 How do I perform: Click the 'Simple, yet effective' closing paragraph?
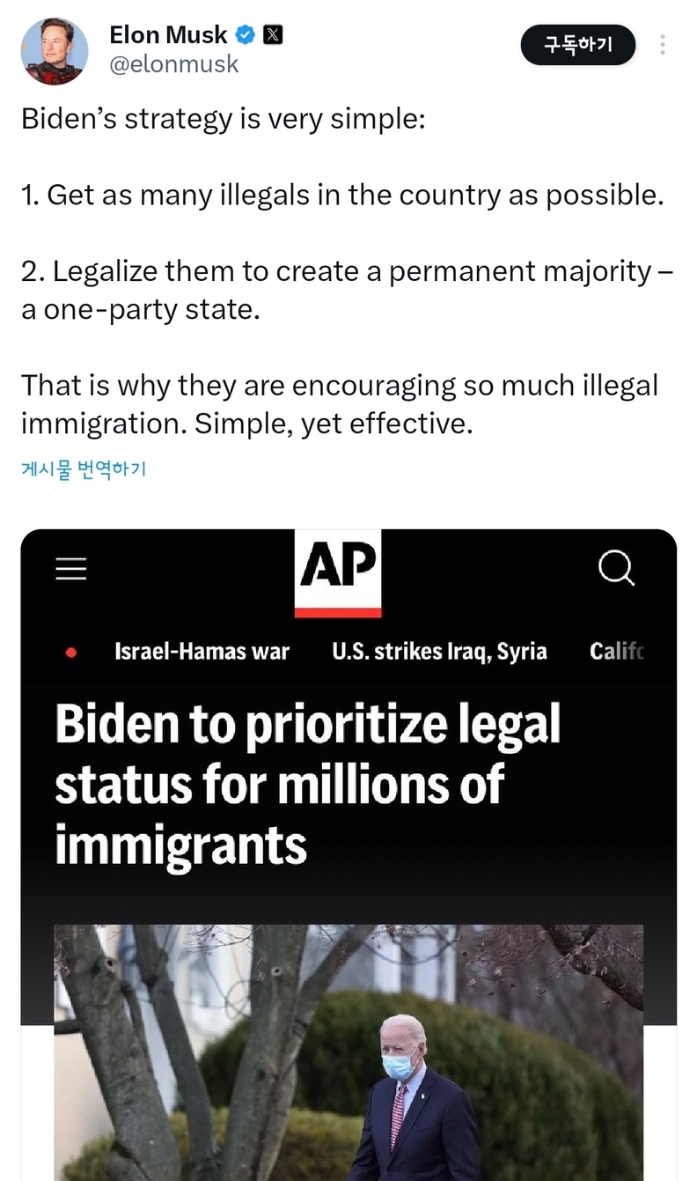click(x=340, y=404)
